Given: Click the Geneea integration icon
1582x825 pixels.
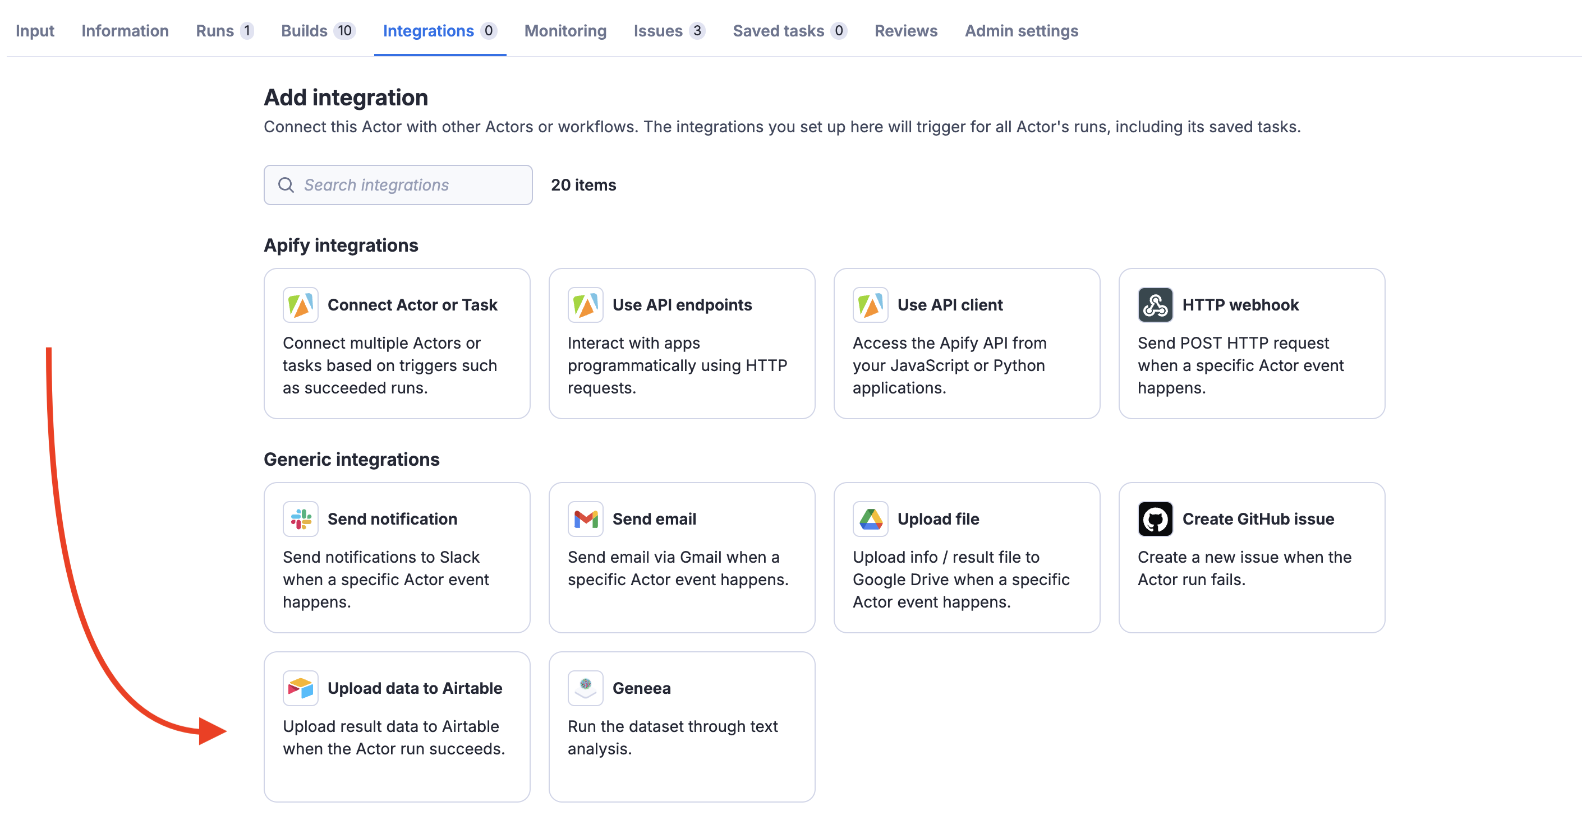Looking at the screenshot, I should click(x=585, y=688).
